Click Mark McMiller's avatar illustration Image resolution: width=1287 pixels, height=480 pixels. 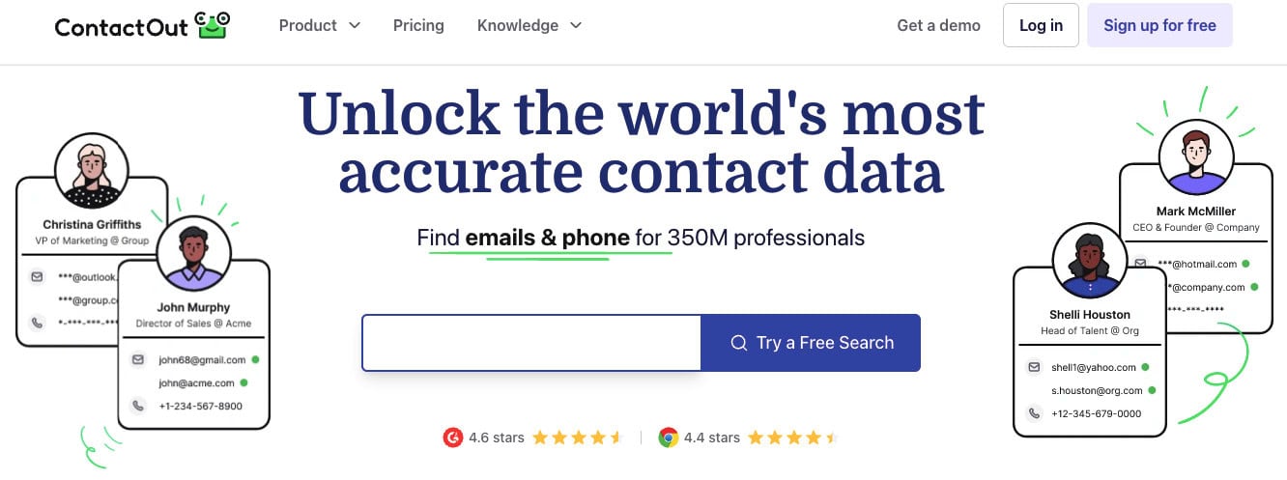(1196, 156)
